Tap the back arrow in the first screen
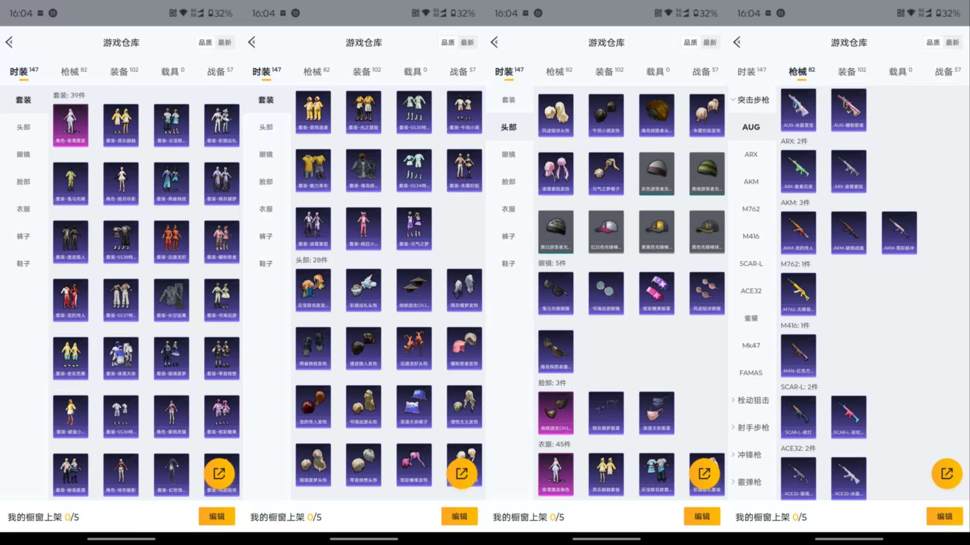Viewport: 970px width, 545px height. tap(9, 42)
